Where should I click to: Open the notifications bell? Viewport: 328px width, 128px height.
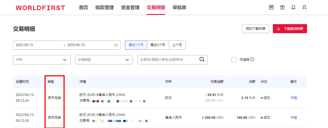(x=293, y=7)
